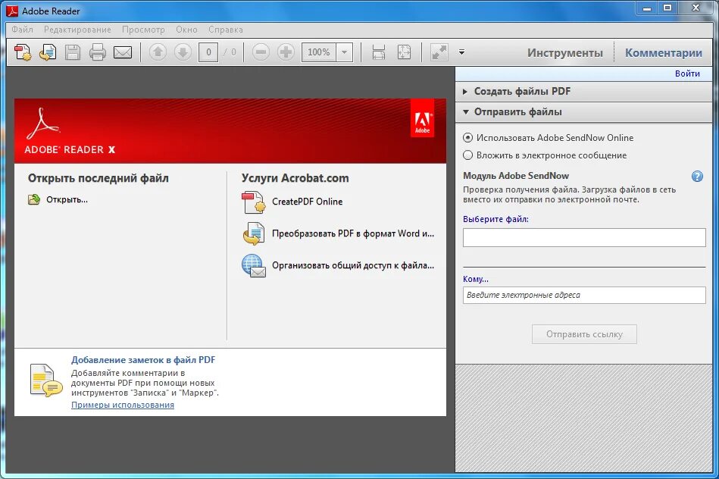Click the sticky note comment document icon
719x479 pixels.
point(46,380)
